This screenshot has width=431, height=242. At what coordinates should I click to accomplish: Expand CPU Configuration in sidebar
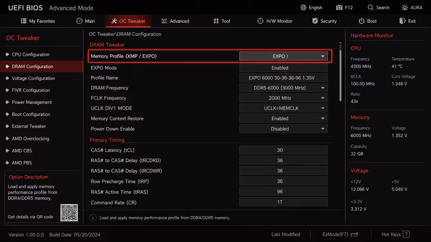point(41,54)
